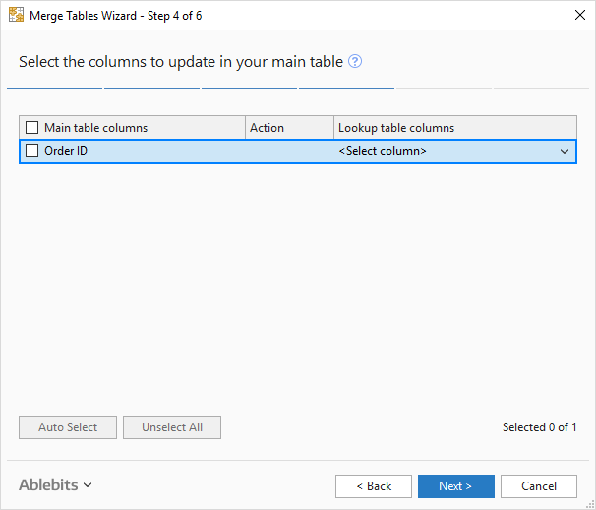Open help via the question mark icon
The image size is (596, 510).
355,62
